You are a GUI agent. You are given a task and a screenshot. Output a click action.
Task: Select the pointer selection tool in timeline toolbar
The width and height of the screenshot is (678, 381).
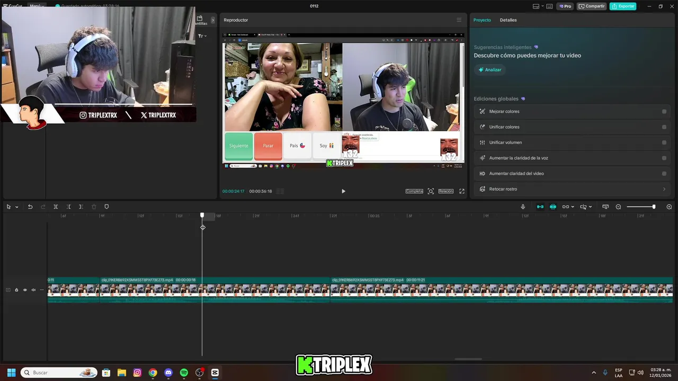8,207
